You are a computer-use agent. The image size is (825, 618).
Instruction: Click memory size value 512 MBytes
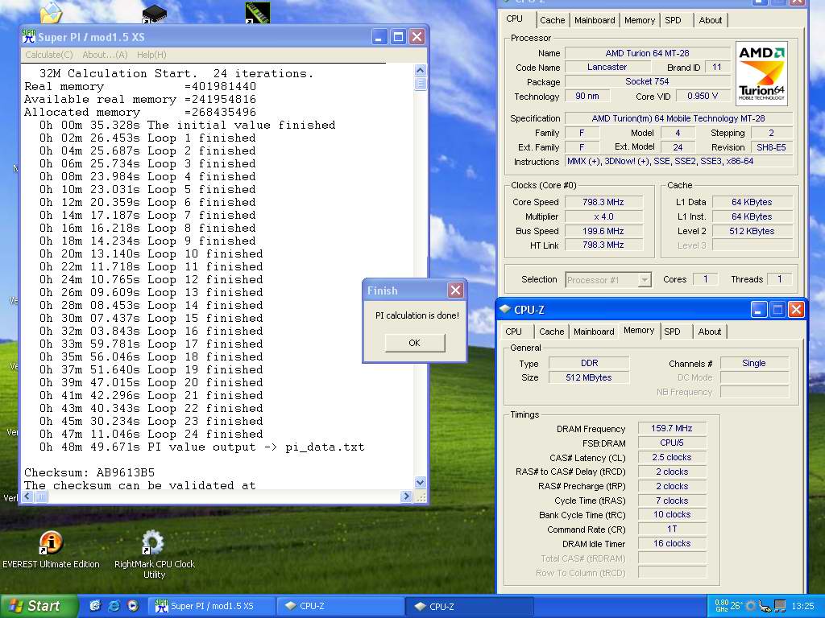[589, 377]
